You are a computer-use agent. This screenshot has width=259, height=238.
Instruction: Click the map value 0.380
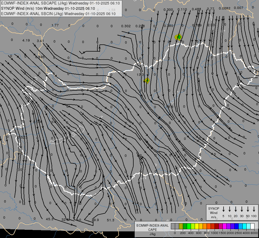169,26
